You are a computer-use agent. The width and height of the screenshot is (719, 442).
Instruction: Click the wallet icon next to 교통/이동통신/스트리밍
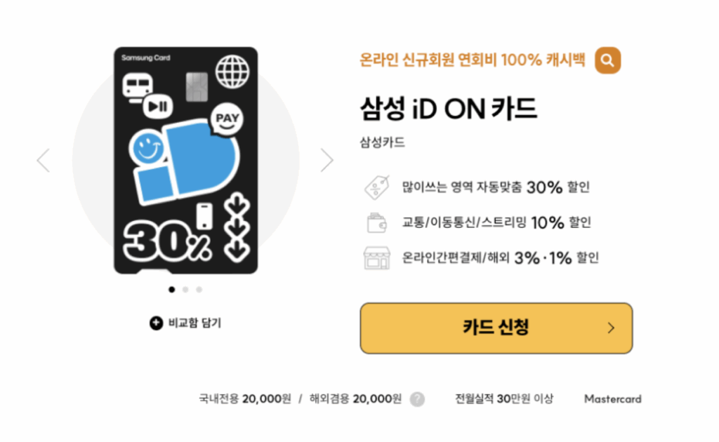(377, 222)
